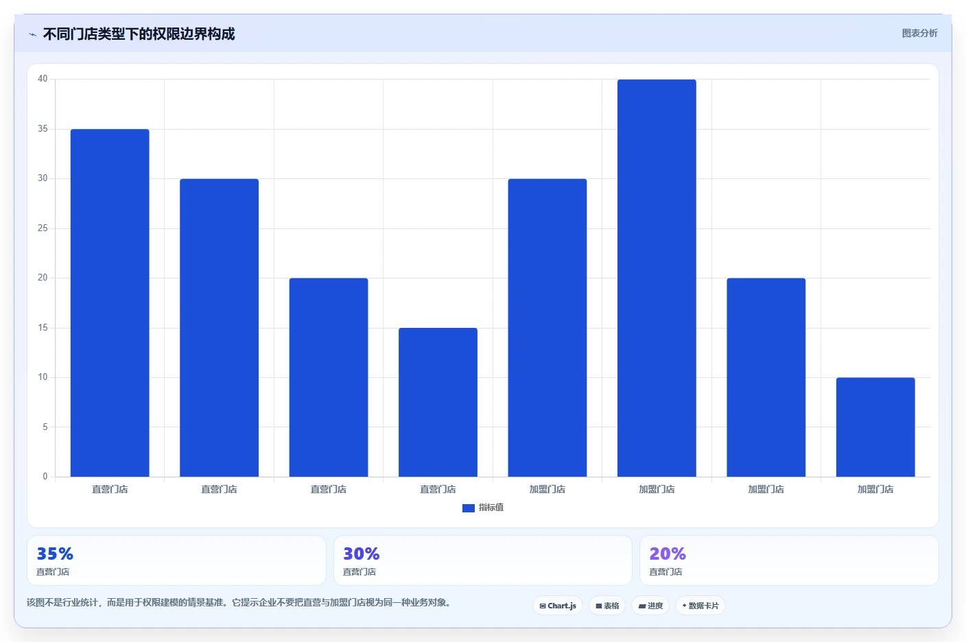The width and height of the screenshot is (966, 642).
Task: Click the 直营门店 bar with value 15
Action: [x=438, y=402]
